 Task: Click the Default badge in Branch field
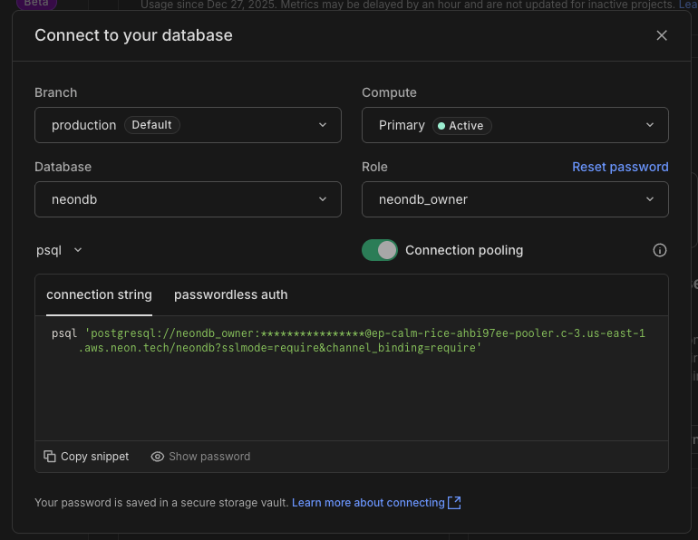click(151, 125)
